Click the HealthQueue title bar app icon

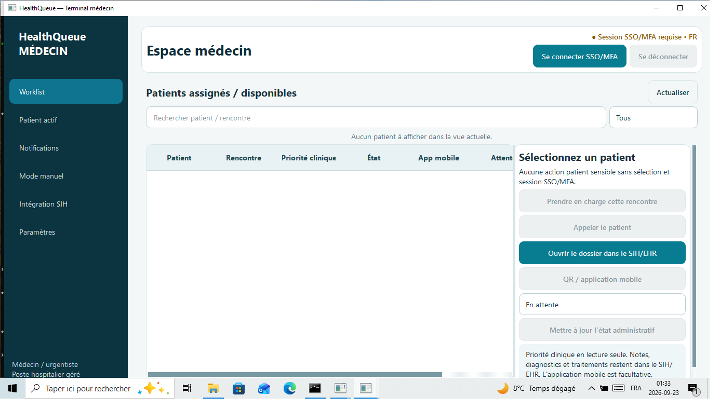coord(12,8)
